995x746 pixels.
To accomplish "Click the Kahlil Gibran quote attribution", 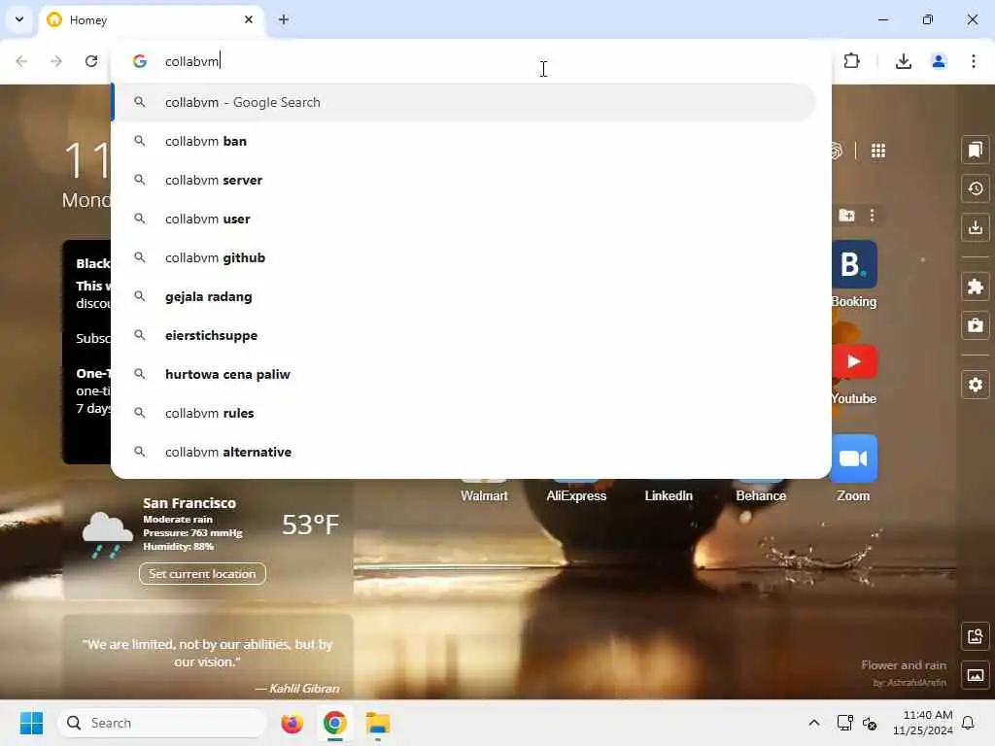I will pyautogui.click(x=297, y=689).
